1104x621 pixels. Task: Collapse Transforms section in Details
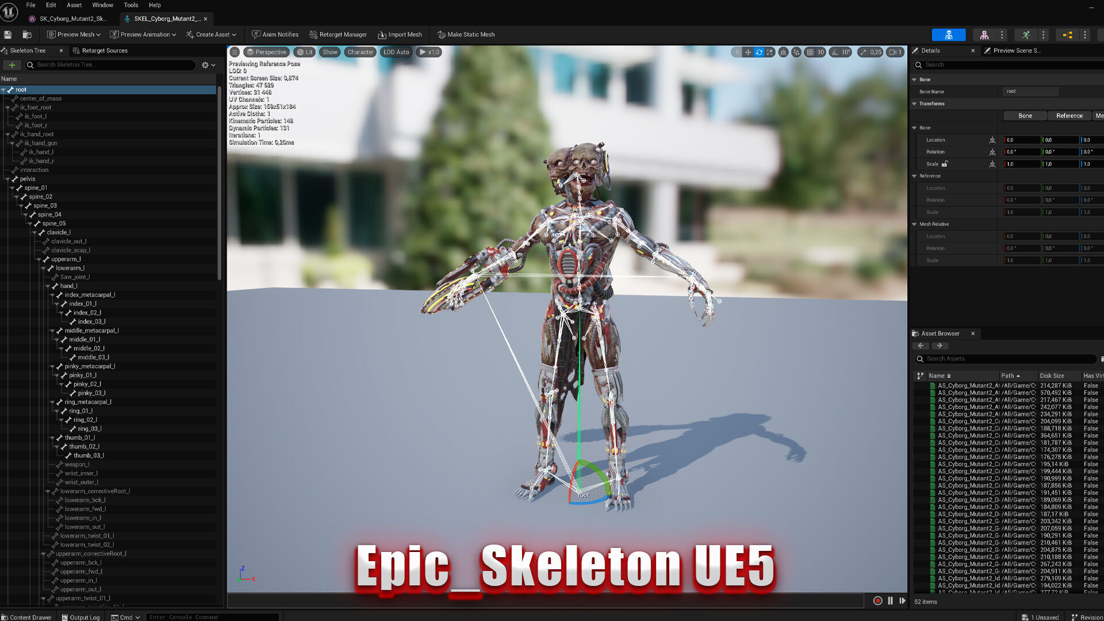914,104
